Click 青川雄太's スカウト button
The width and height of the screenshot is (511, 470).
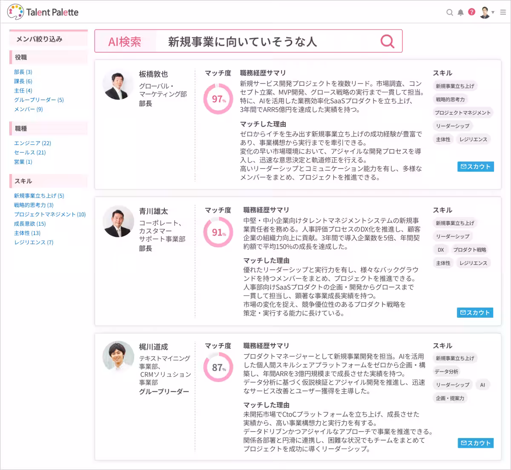pyautogui.click(x=475, y=313)
